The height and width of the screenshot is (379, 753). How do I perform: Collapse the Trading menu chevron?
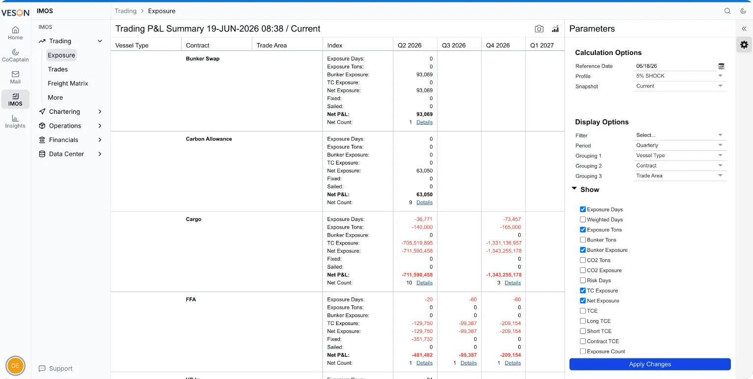coord(100,41)
